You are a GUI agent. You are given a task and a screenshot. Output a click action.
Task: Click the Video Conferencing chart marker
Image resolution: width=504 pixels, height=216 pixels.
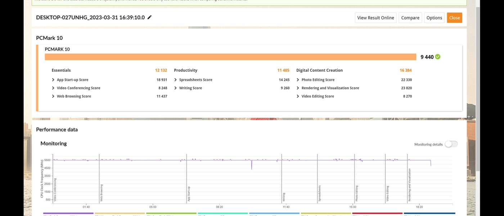click(55, 189)
